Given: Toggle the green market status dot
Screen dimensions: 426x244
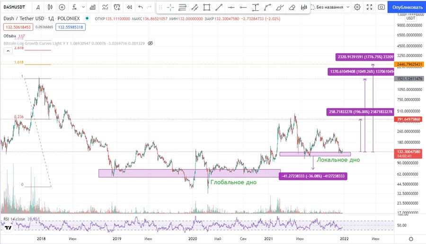Looking at the screenshot, I should [x=87, y=18].
